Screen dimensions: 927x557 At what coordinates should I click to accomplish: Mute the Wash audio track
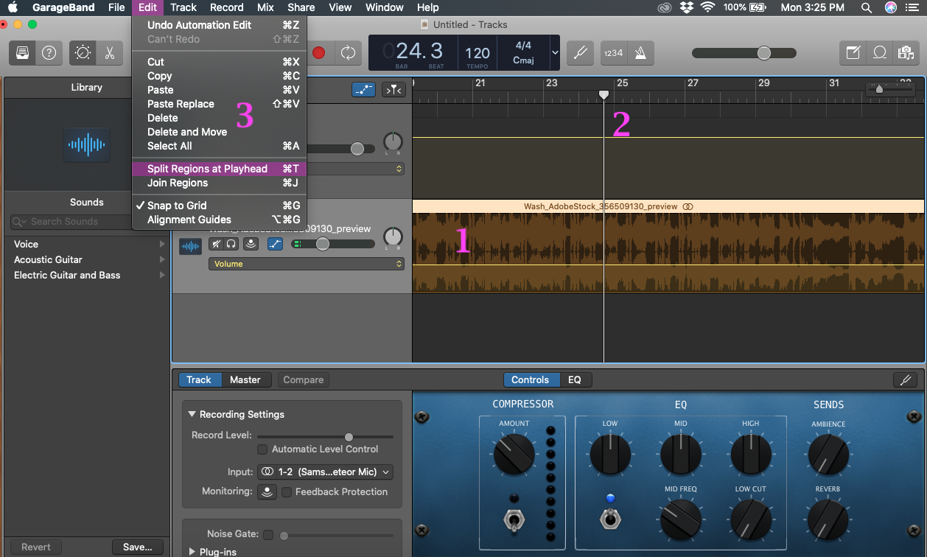point(217,244)
